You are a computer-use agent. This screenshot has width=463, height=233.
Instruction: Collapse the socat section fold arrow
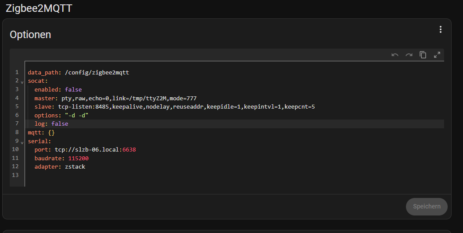(22, 82)
